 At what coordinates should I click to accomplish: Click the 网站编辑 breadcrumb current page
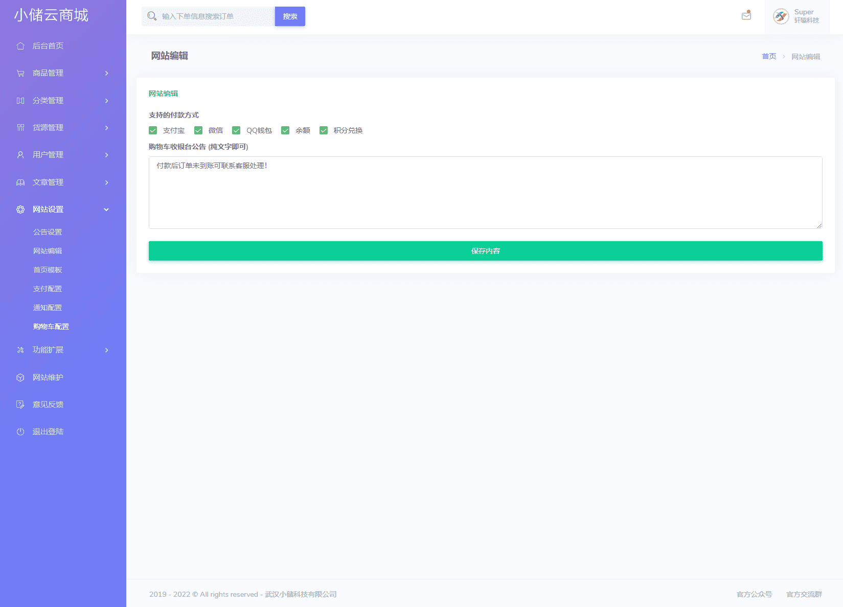[x=806, y=56]
